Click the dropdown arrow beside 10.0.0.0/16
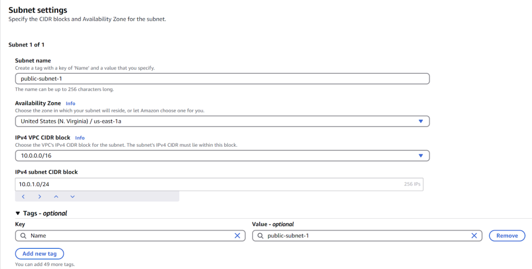 [x=421, y=155]
